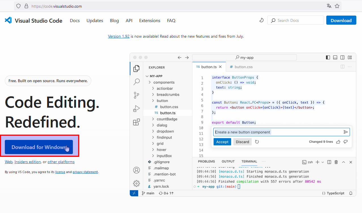Image resolution: width=362 pixels, height=213 pixels.
Task: Close the terminal panel with the X
Action: click(351, 162)
